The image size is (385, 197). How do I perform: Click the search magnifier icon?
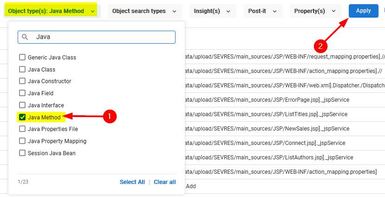coord(25,37)
